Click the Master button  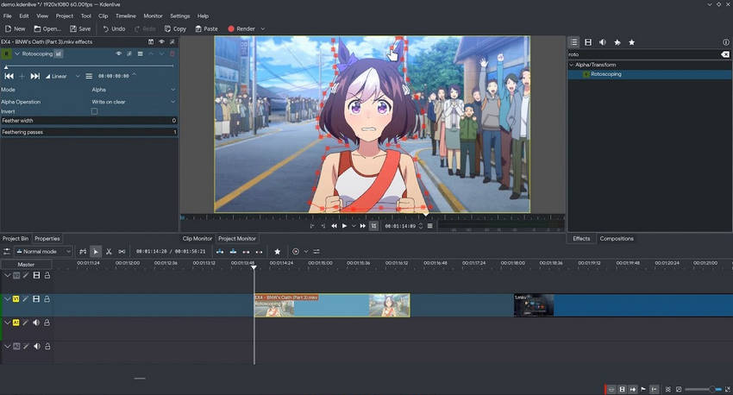pos(26,265)
